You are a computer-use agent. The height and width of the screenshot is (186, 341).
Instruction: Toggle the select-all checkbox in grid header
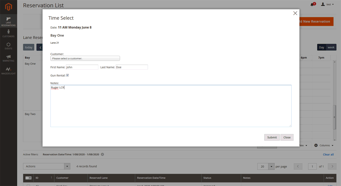click(x=27, y=178)
